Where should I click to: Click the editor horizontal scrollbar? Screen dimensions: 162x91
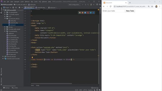[51, 84]
